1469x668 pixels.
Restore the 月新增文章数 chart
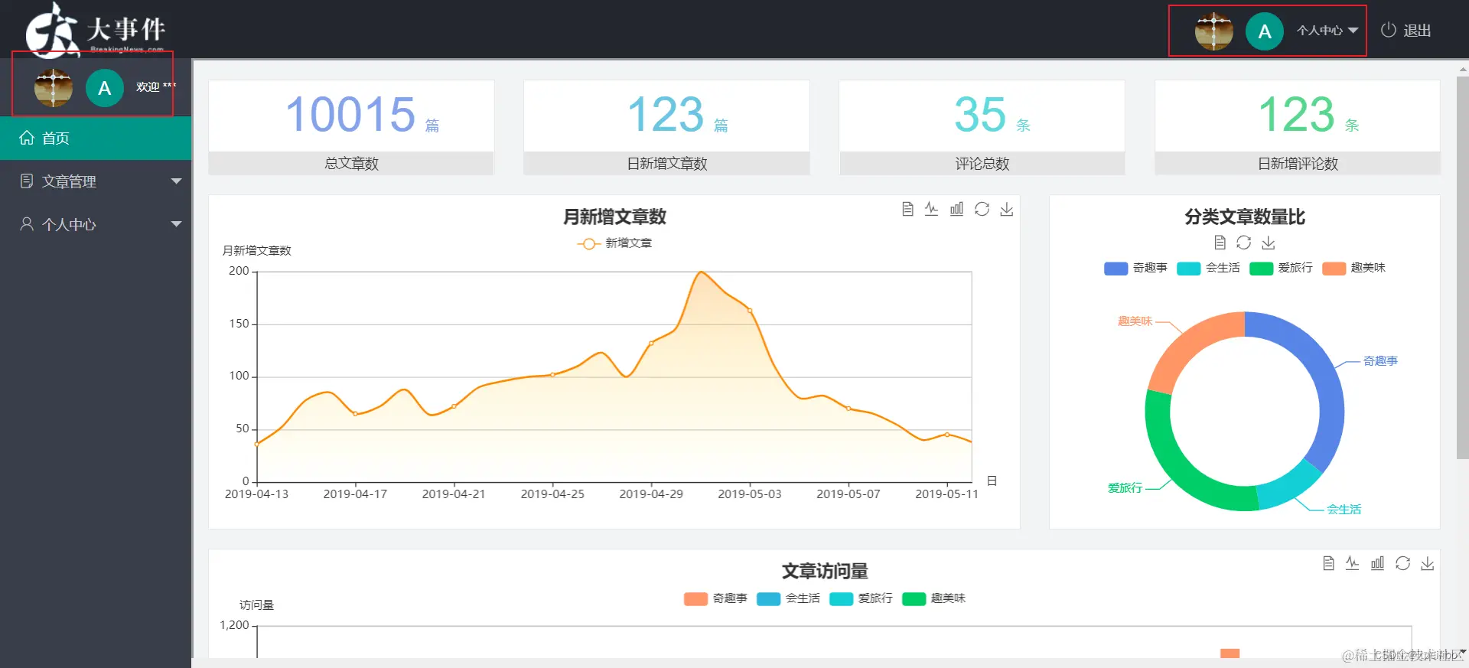tap(982, 209)
